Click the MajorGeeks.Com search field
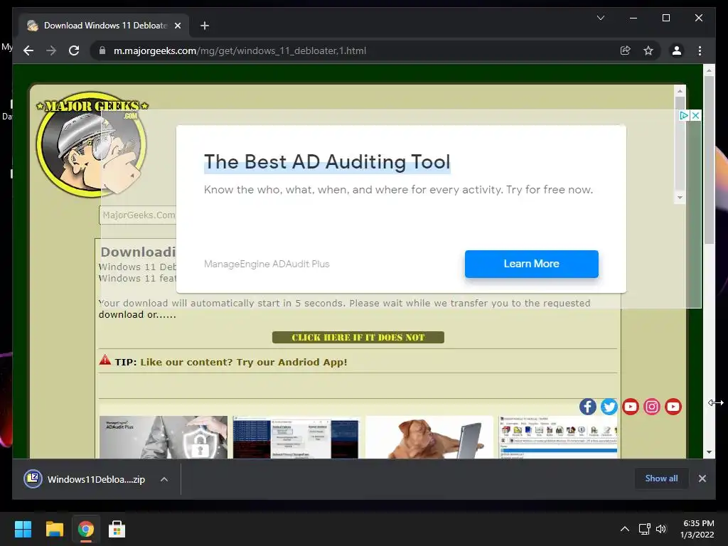This screenshot has width=728, height=546. point(138,215)
